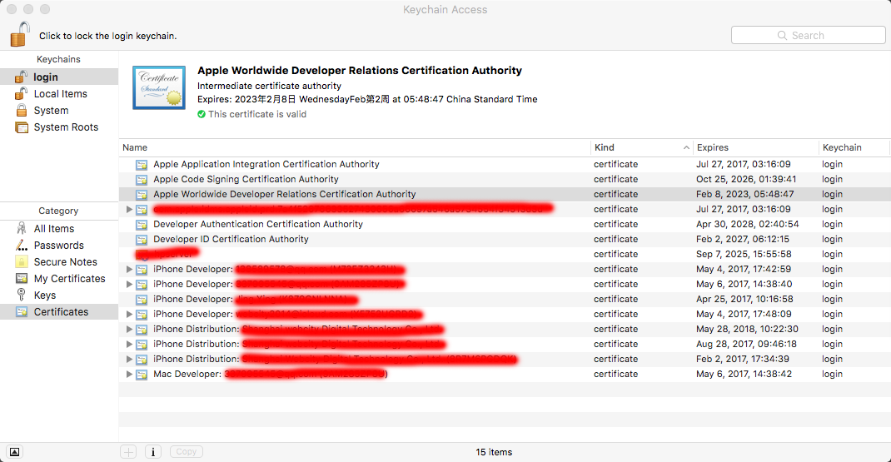Click the padlock icon to lock login keychain
The height and width of the screenshot is (462, 891).
click(20, 34)
